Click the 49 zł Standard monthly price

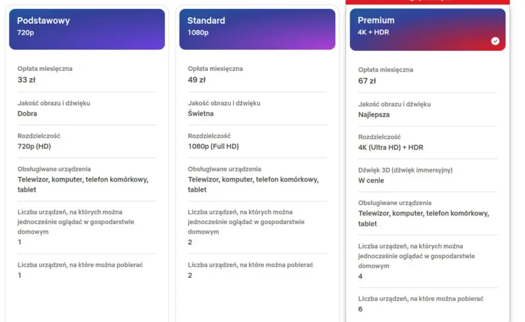tap(196, 80)
